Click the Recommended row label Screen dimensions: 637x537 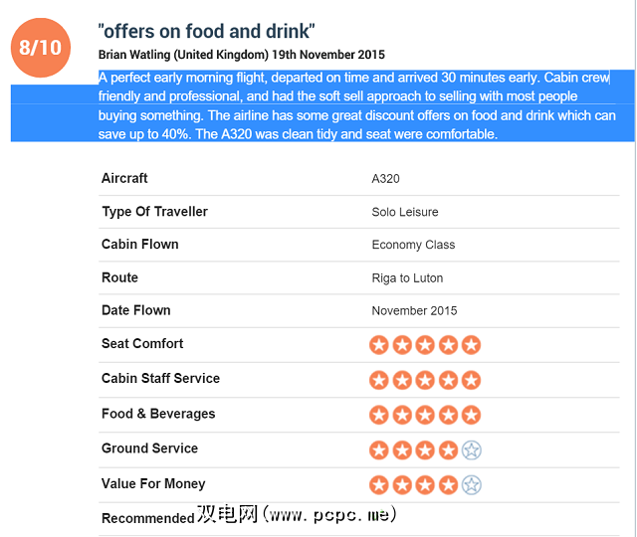click(x=147, y=518)
